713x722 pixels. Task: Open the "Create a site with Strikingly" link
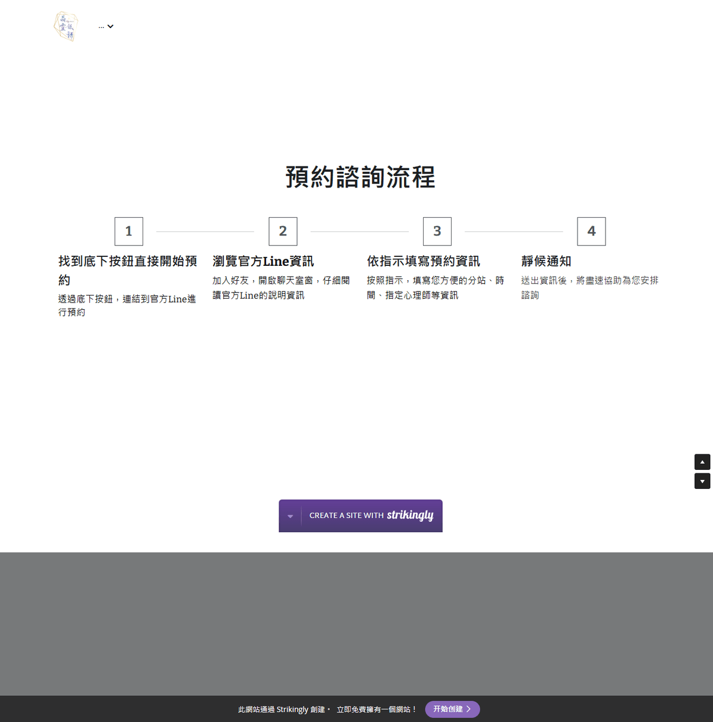click(x=371, y=516)
